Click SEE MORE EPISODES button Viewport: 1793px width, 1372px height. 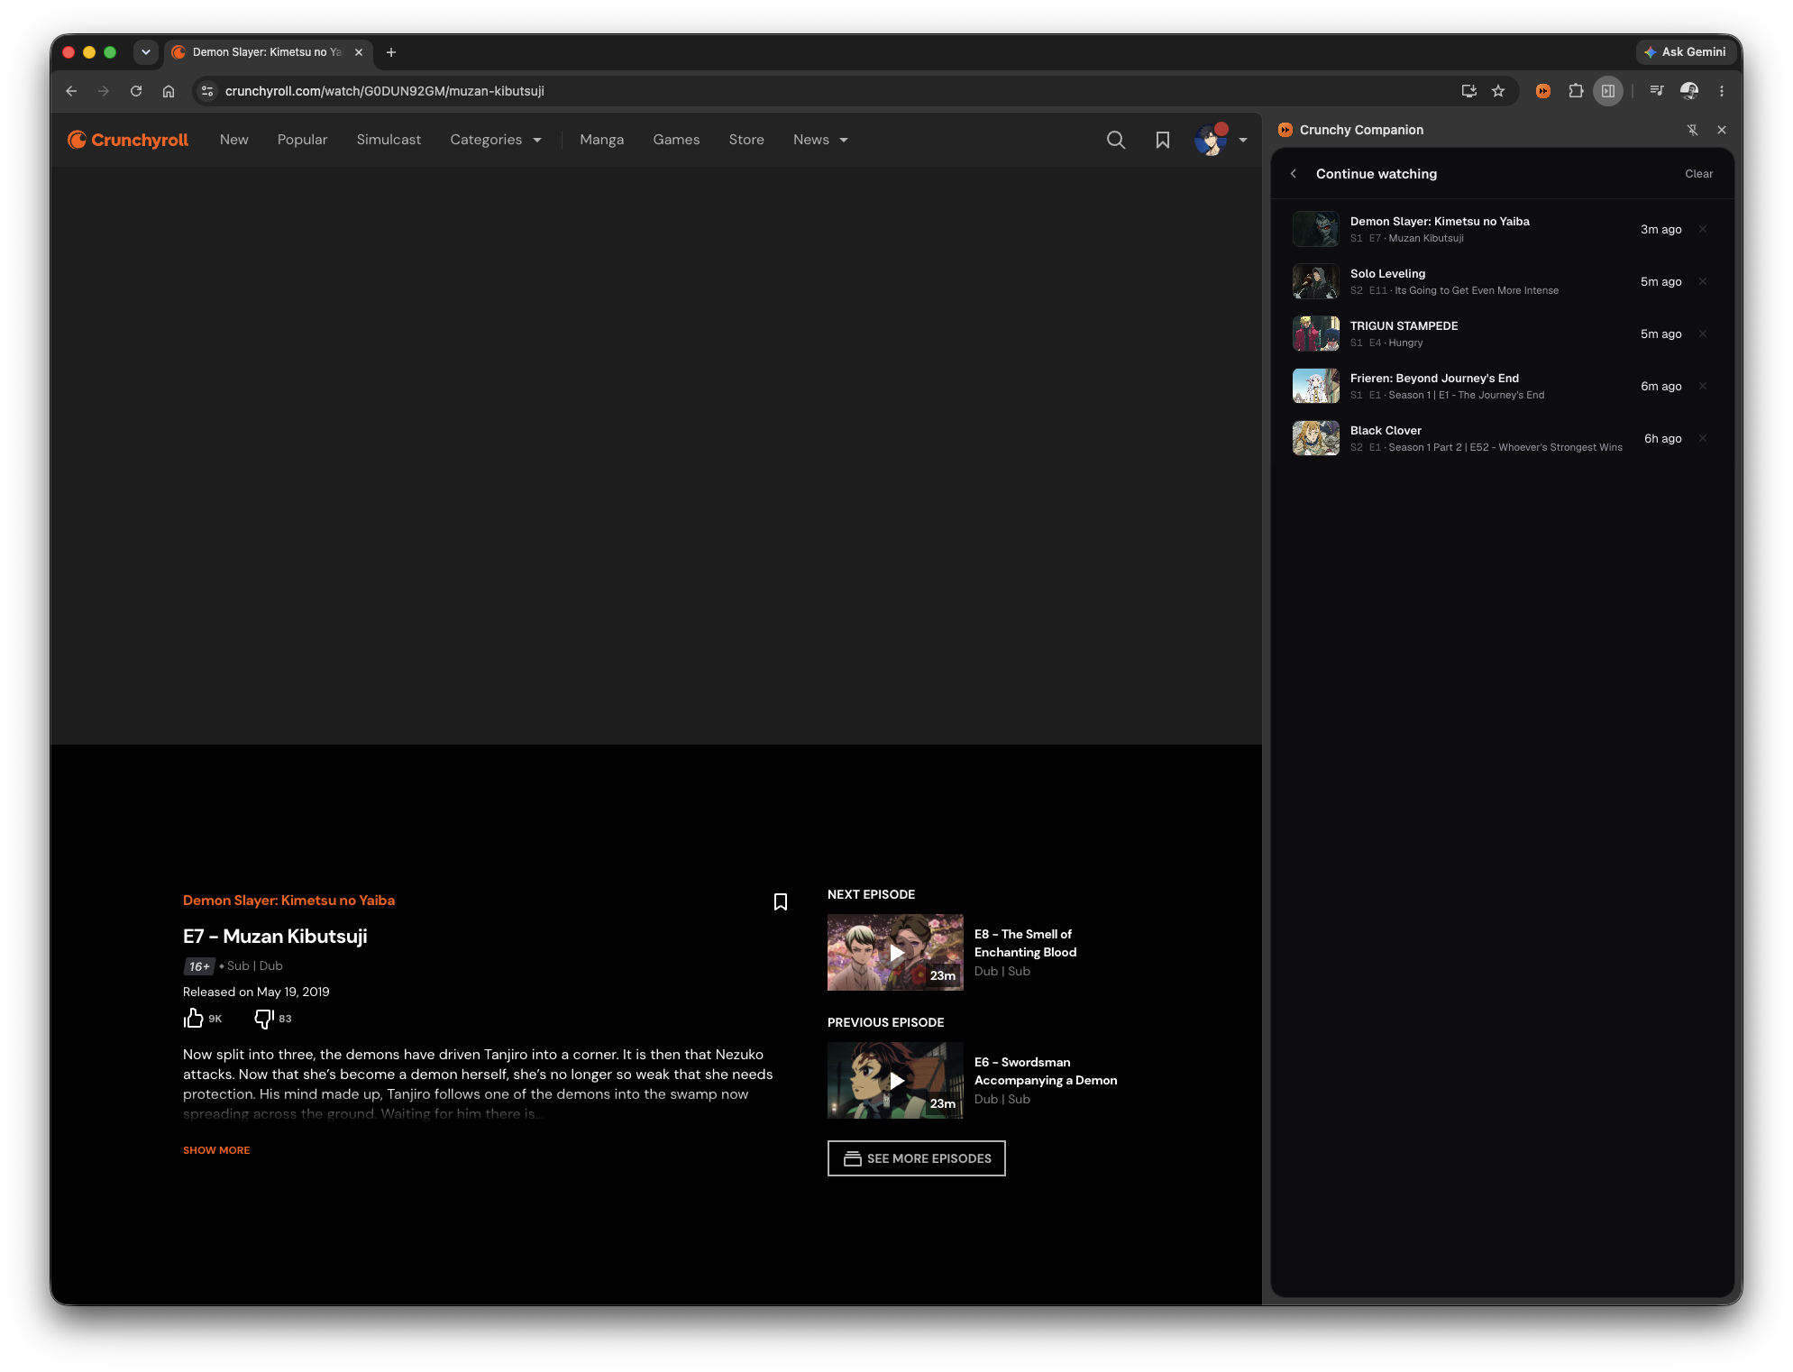click(917, 1159)
